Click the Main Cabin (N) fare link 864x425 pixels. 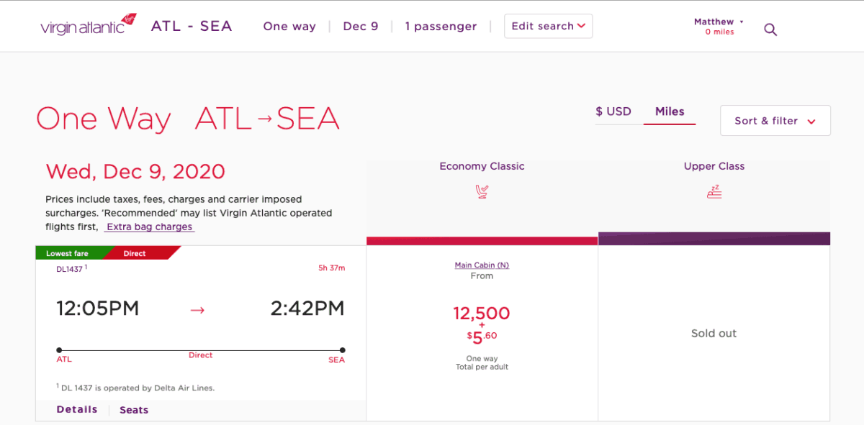click(481, 265)
